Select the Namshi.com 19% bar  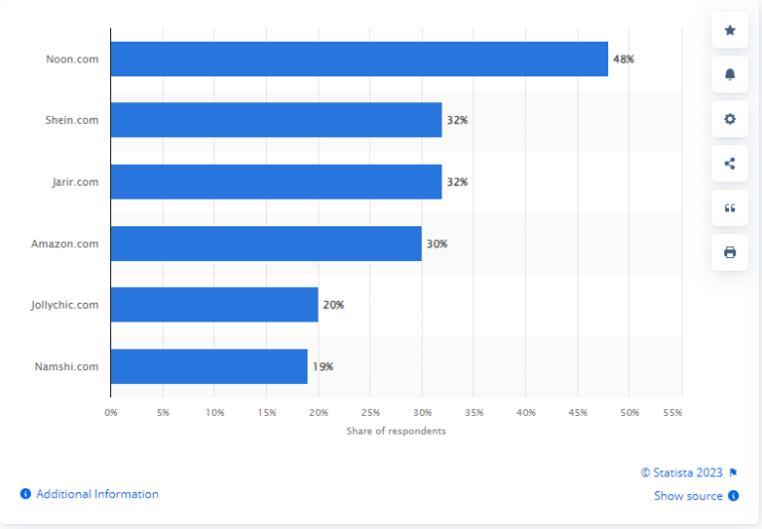click(x=209, y=366)
